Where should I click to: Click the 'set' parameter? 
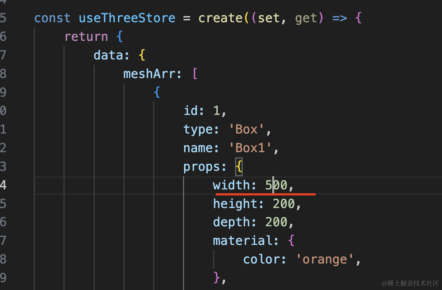click(269, 18)
